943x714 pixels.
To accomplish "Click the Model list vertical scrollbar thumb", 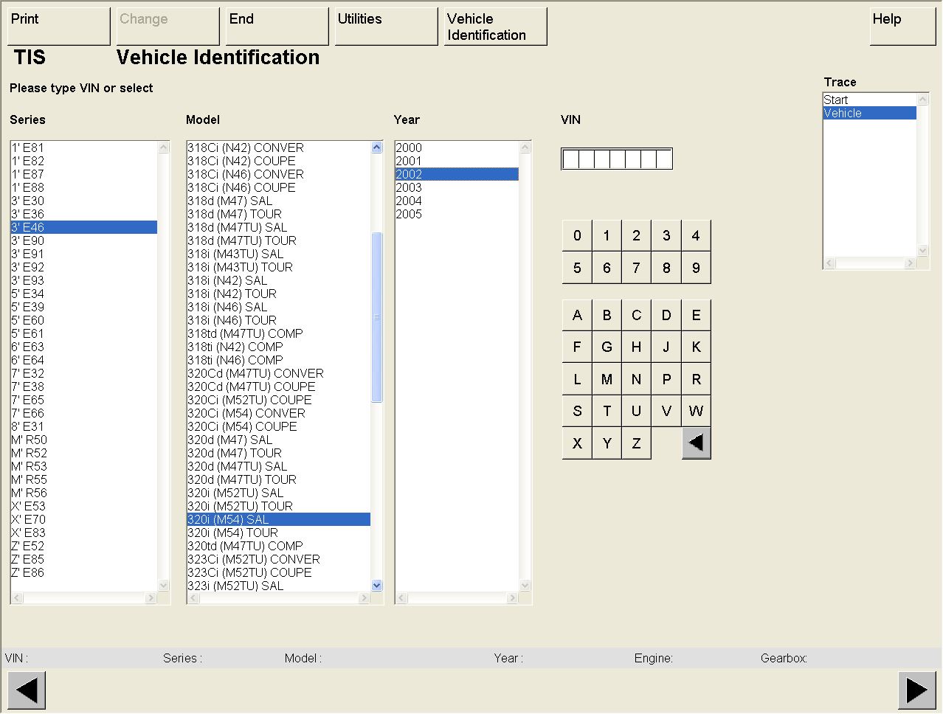I will pos(377,317).
